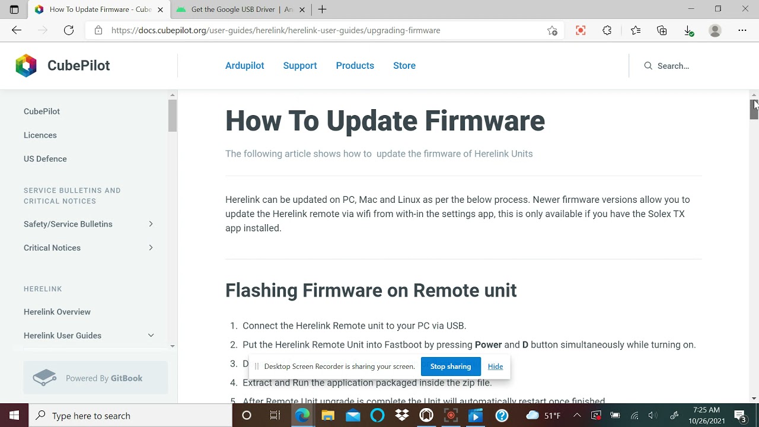Open the Powered By GitBook link
Viewport: 759px width, 427px height.
95,378
